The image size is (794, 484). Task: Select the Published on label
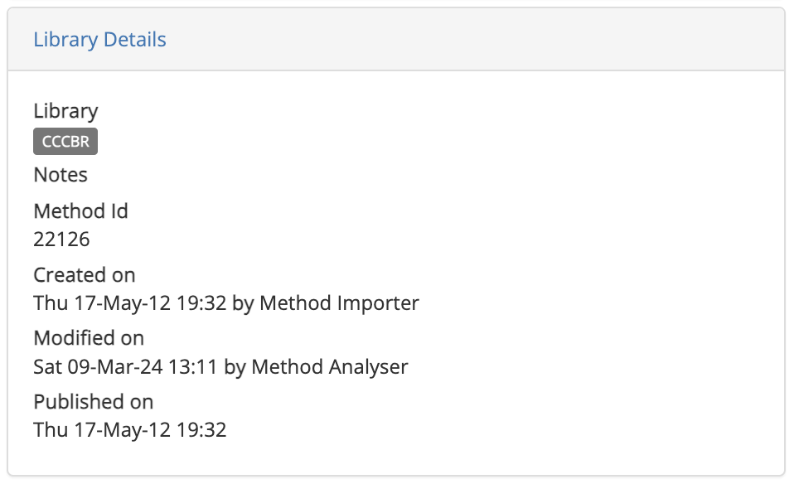(x=93, y=402)
